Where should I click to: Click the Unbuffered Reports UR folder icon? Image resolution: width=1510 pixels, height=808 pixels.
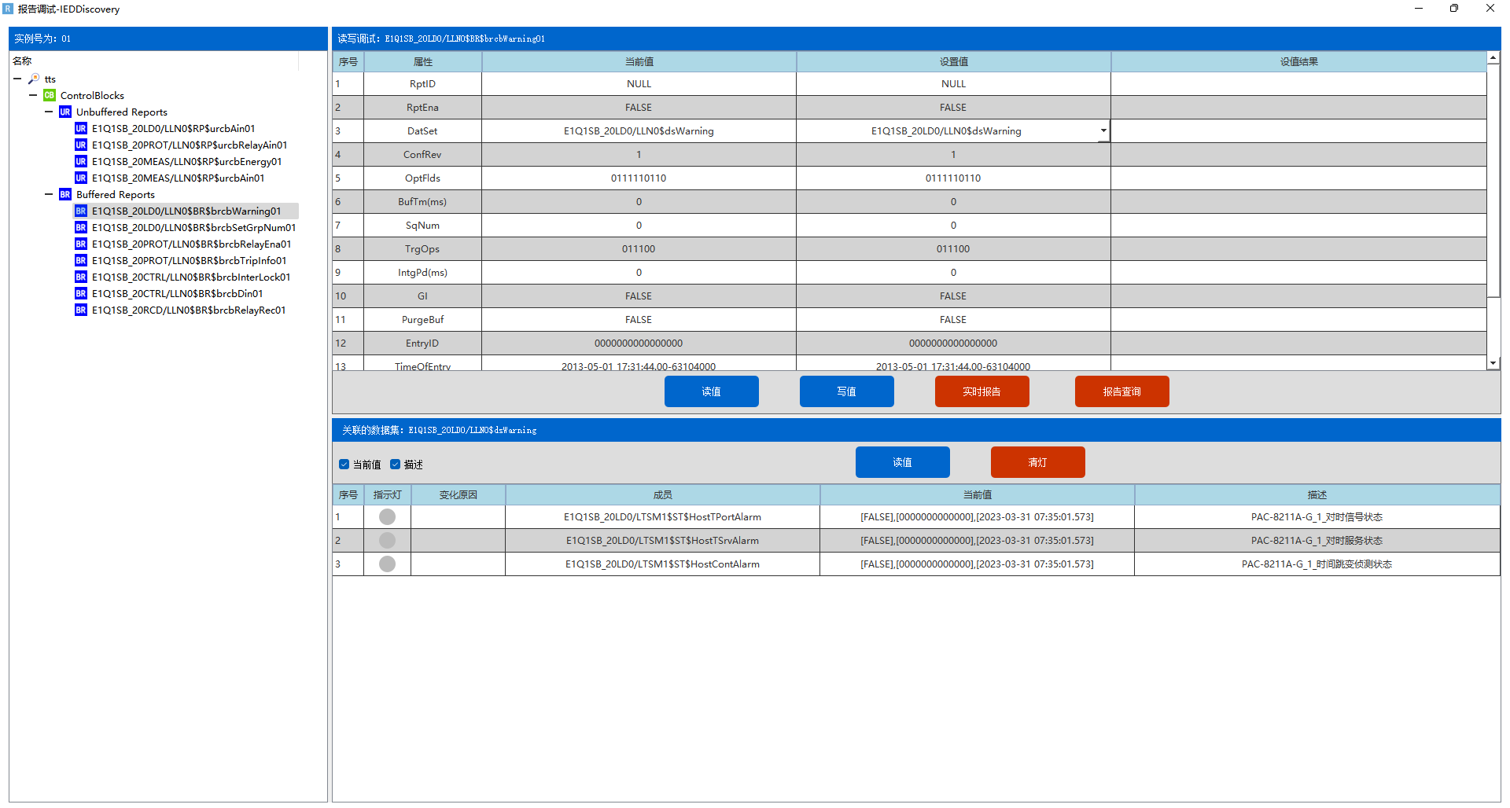pos(65,112)
